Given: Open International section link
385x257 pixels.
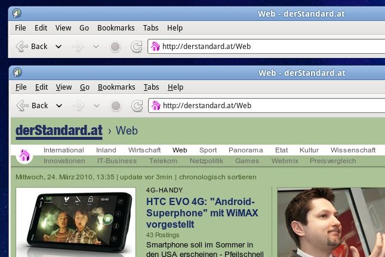Looking at the screenshot, I should [64, 150].
